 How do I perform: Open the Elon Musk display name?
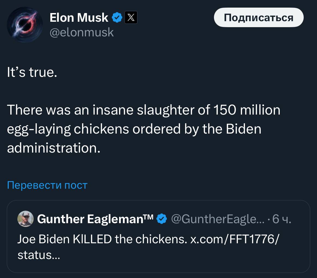pos(79,18)
